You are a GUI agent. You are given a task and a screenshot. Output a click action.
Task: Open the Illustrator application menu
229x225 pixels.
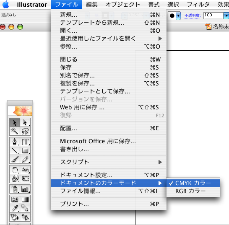32,5
